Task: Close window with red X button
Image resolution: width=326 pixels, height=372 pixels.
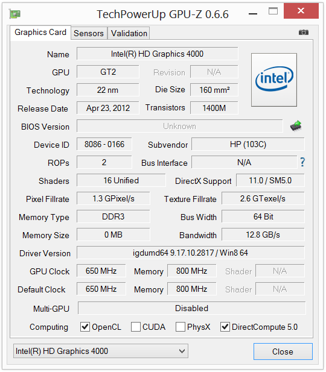Action: (x=301, y=11)
